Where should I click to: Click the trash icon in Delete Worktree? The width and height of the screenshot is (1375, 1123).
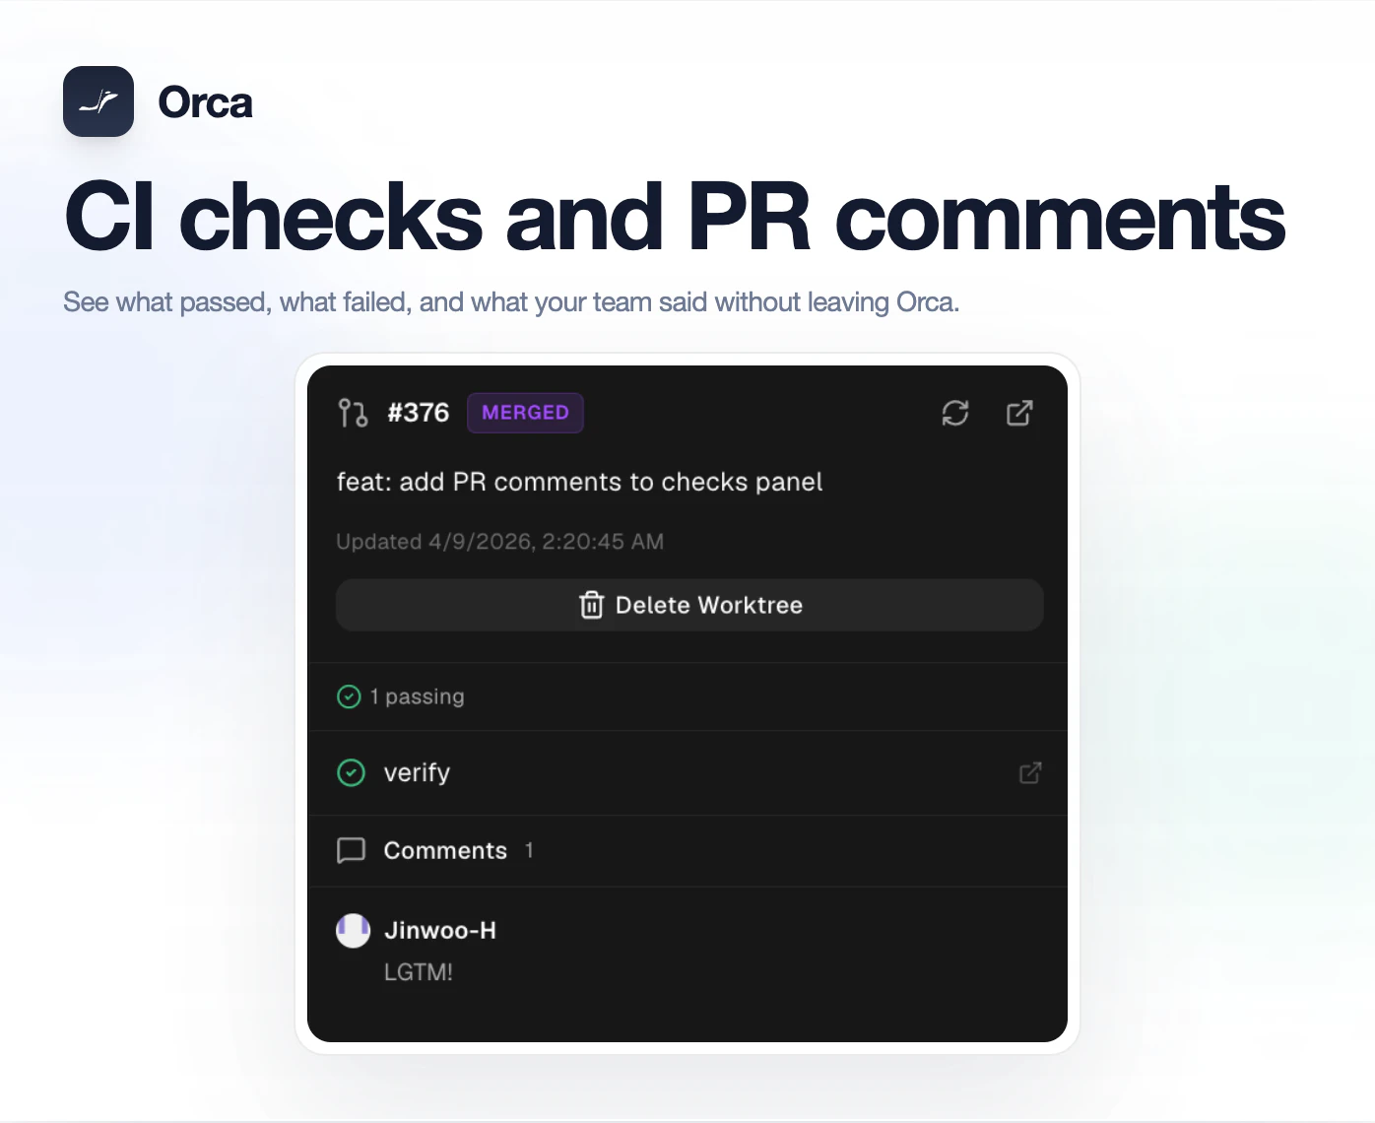tap(591, 605)
